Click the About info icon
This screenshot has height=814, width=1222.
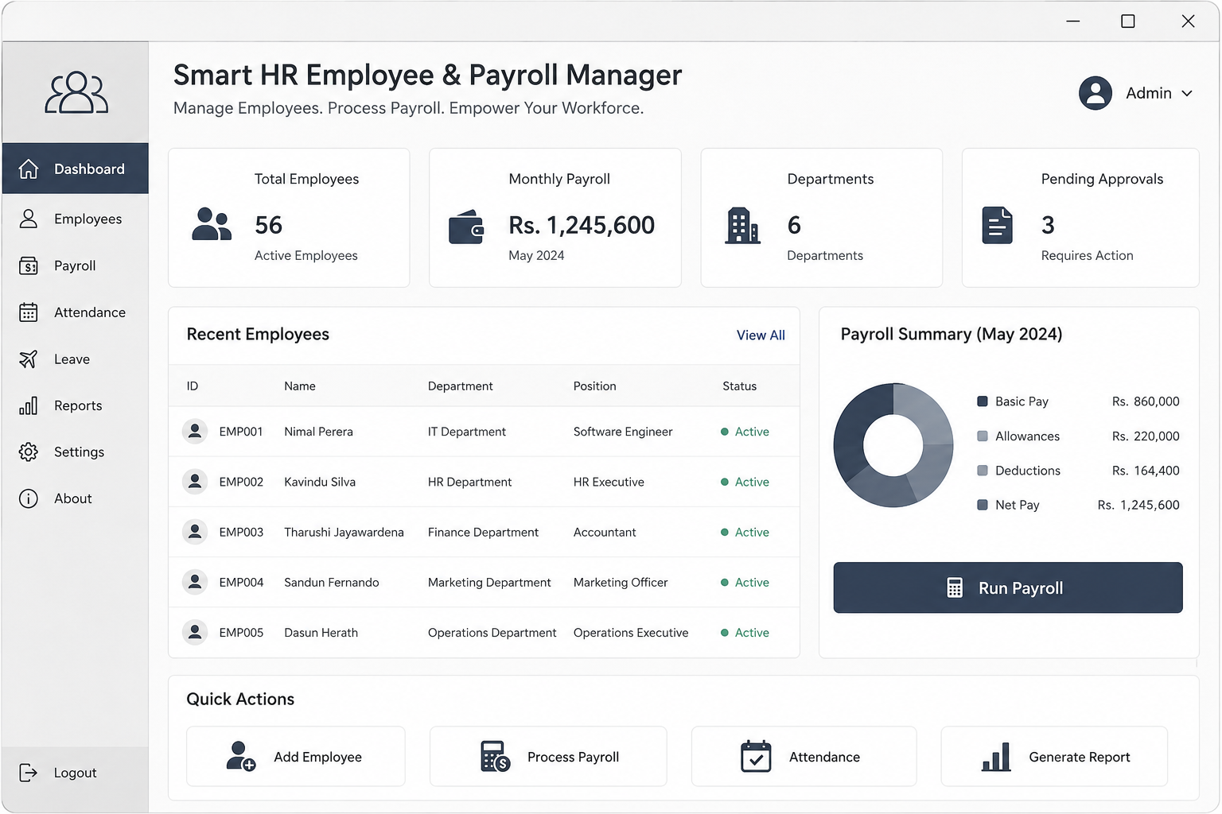29,498
